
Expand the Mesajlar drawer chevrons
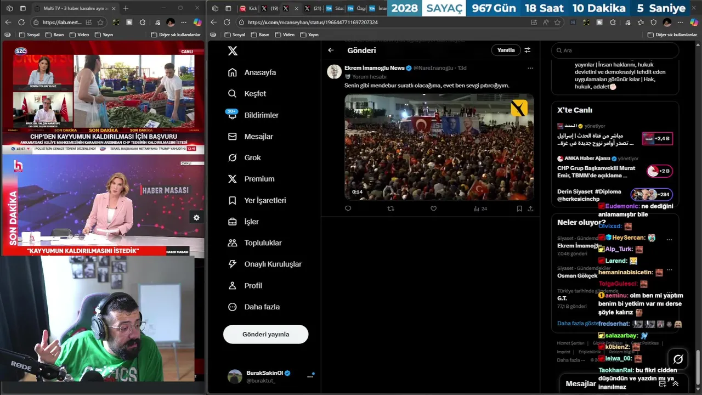pos(675,384)
